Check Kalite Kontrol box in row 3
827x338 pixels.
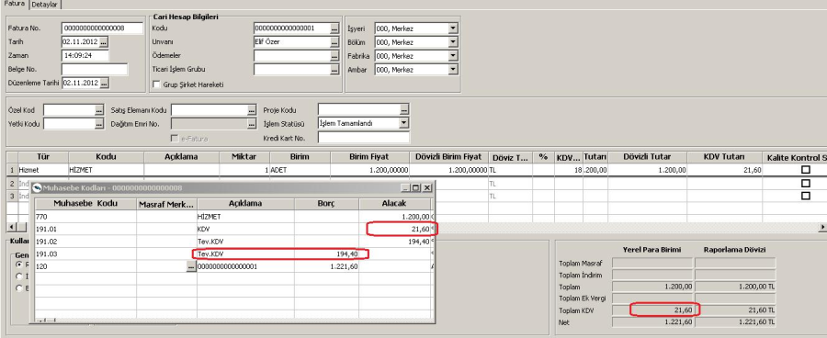point(805,196)
